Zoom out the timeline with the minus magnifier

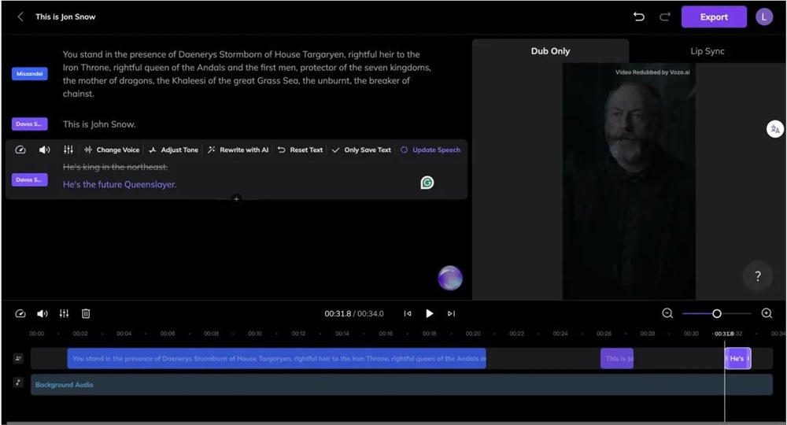[667, 313]
